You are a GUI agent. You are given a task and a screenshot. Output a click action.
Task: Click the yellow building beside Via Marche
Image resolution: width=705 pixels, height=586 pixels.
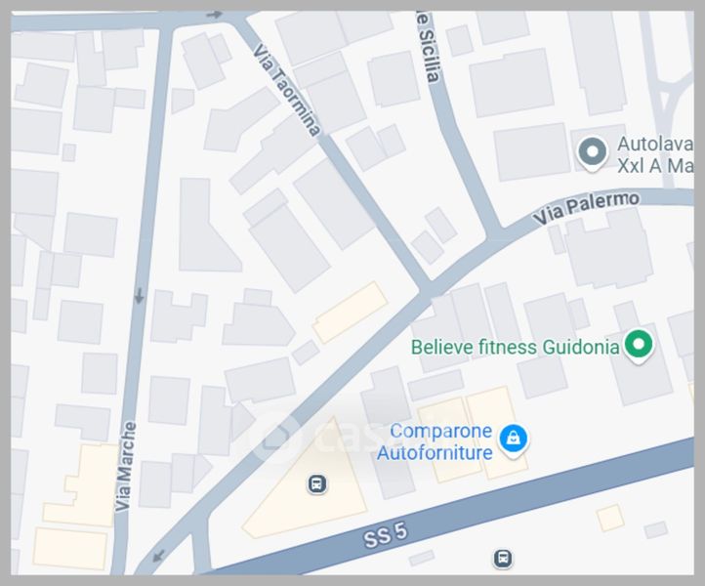tap(83, 485)
